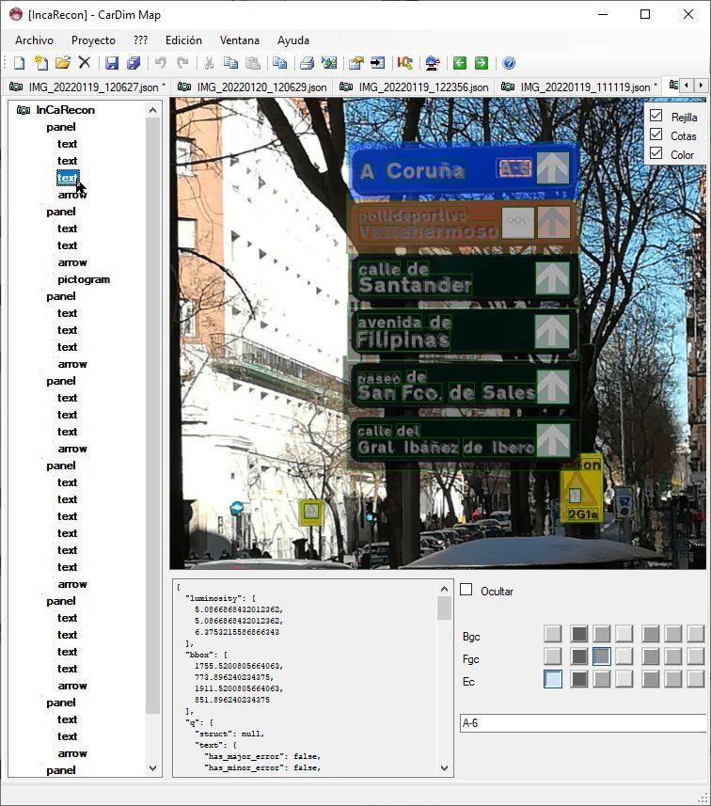
Task: Toggle the Cotas checkbox
Action: 656,134
